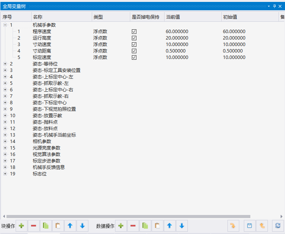Viewport: 285px width, 234px height.
Task: Toggle 标定速度 power-off retention checkbox
Action: [x=134, y=57]
